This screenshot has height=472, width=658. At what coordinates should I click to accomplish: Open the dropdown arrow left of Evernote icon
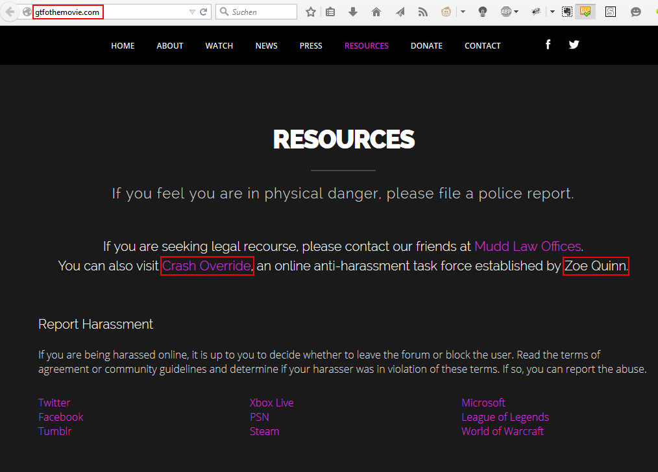(x=553, y=12)
